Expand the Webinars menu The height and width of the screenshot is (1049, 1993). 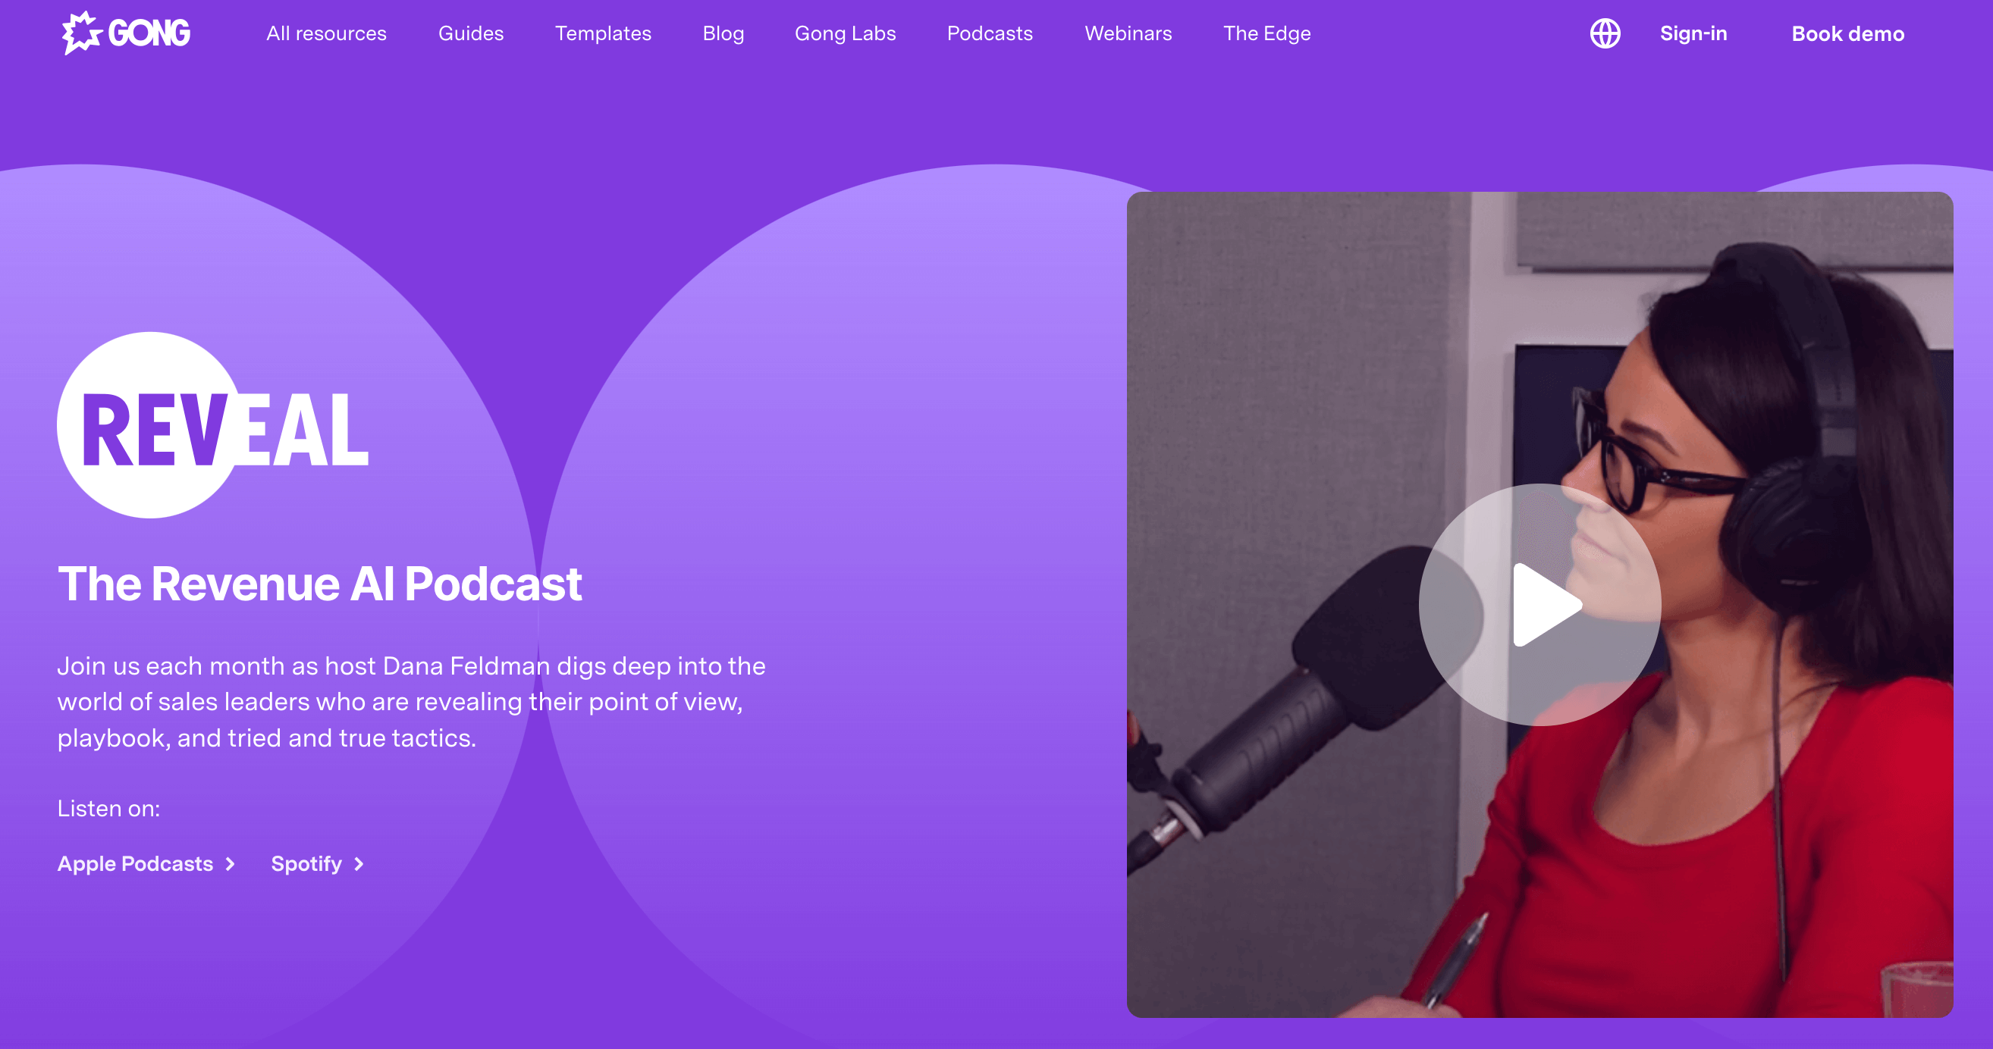tap(1128, 33)
